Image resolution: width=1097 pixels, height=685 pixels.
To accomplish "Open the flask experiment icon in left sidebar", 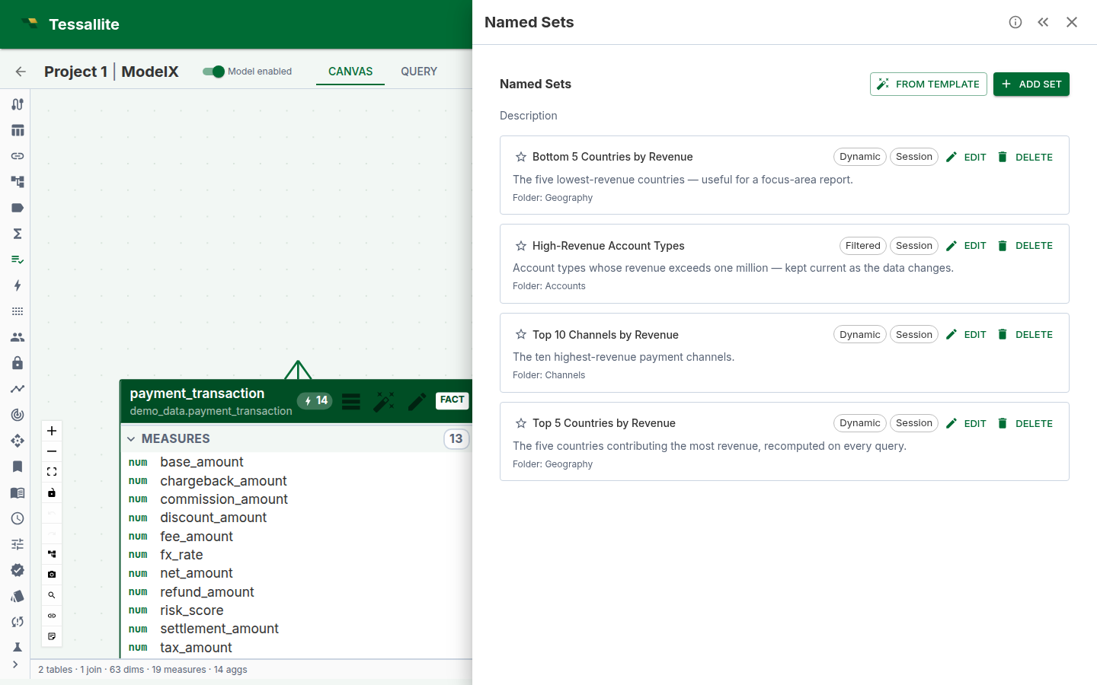I will tap(18, 647).
